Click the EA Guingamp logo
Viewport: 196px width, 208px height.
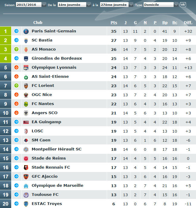(26, 122)
